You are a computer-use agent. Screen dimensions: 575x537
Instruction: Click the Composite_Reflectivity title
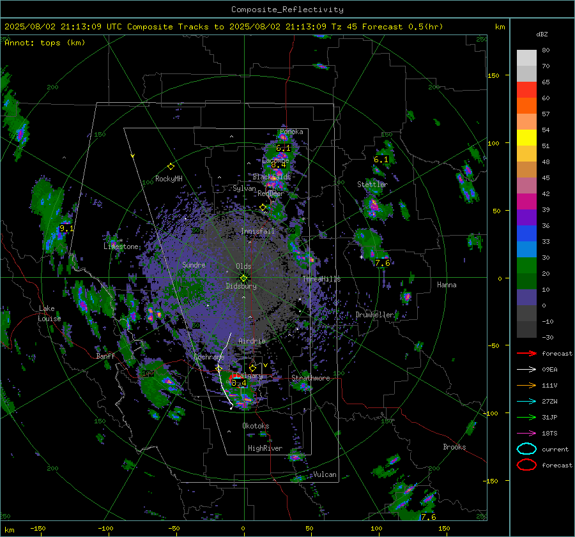point(287,10)
